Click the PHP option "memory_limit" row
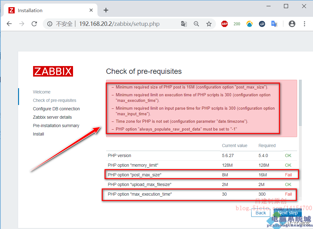The height and width of the screenshot is (229, 313). (x=201, y=165)
